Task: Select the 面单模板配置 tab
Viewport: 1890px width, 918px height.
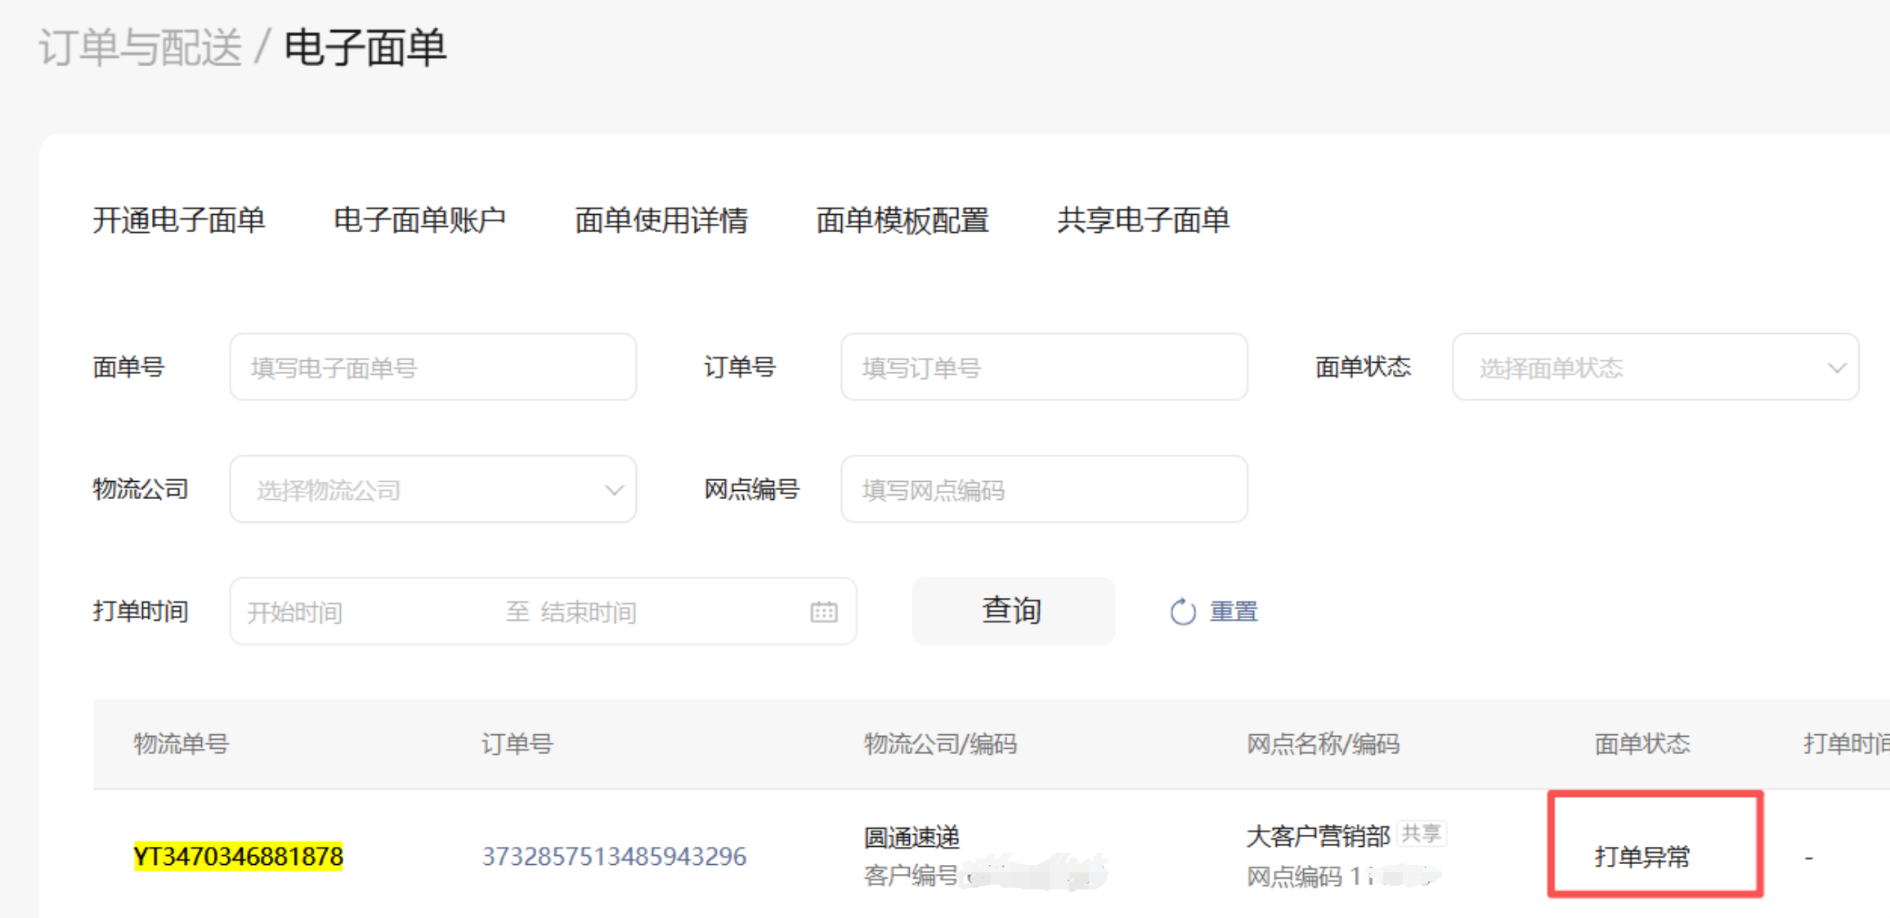Action: tap(902, 221)
